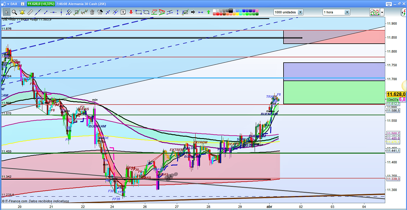Click the trash can delete icon
This screenshot has height=210, width=407.
[x=92, y=12]
